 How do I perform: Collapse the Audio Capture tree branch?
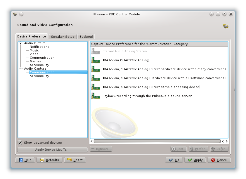click(21, 69)
